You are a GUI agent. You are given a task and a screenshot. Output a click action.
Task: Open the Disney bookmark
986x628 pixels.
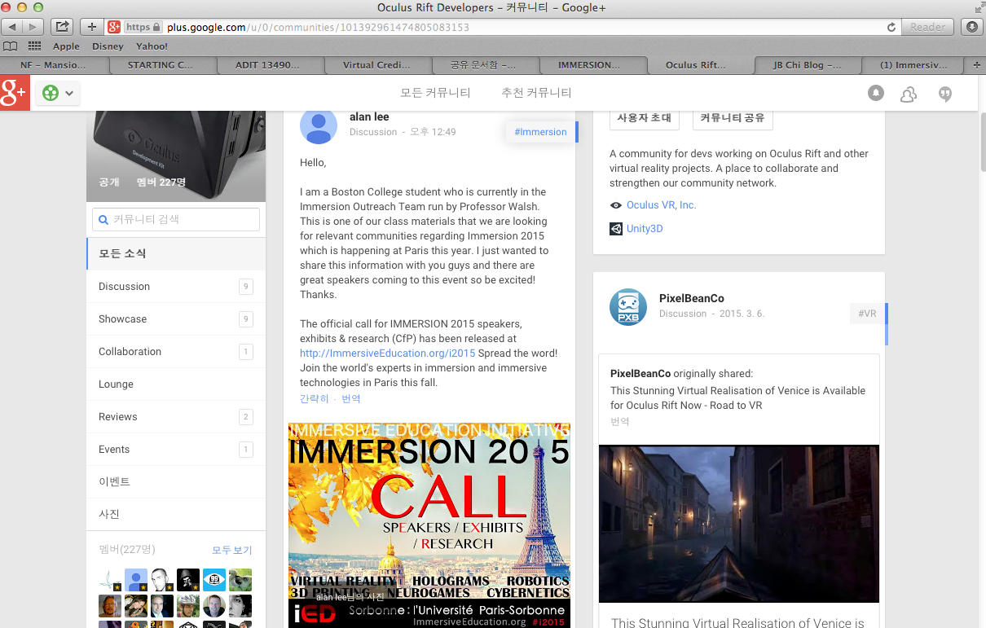click(x=108, y=46)
